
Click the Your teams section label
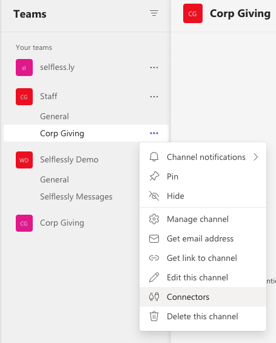click(34, 47)
